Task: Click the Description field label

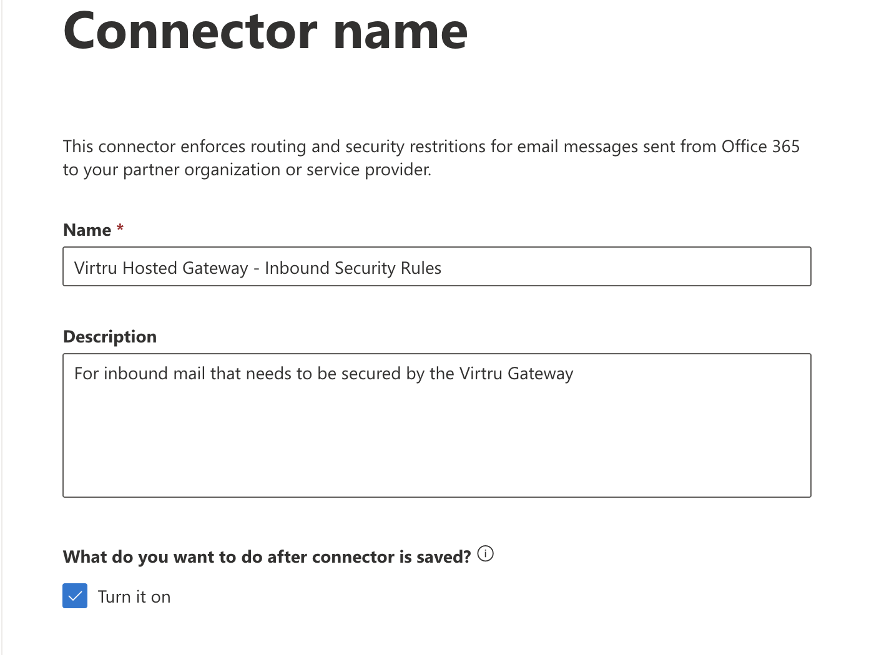Action: pos(110,337)
